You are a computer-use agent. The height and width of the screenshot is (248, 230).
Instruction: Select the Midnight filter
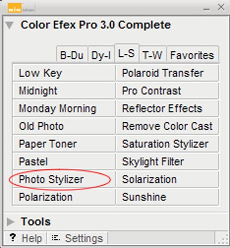pyautogui.click(x=64, y=91)
